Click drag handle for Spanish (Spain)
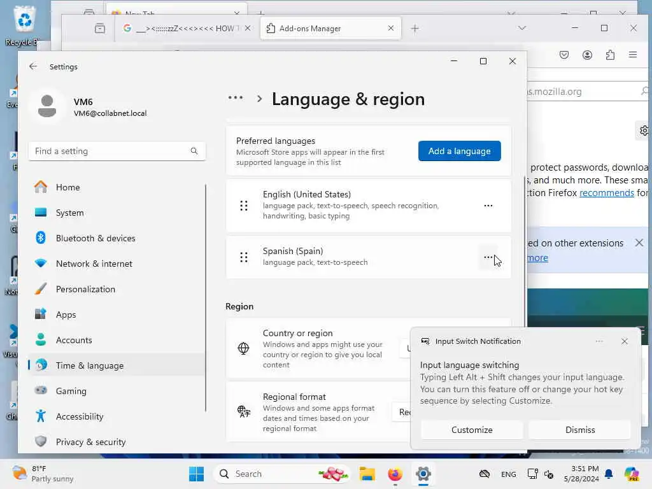Image resolution: width=652 pixels, height=489 pixels. (x=244, y=257)
